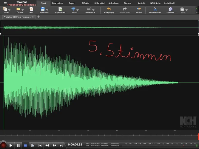Click the Rückgängig undo arrow

(109, 9)
